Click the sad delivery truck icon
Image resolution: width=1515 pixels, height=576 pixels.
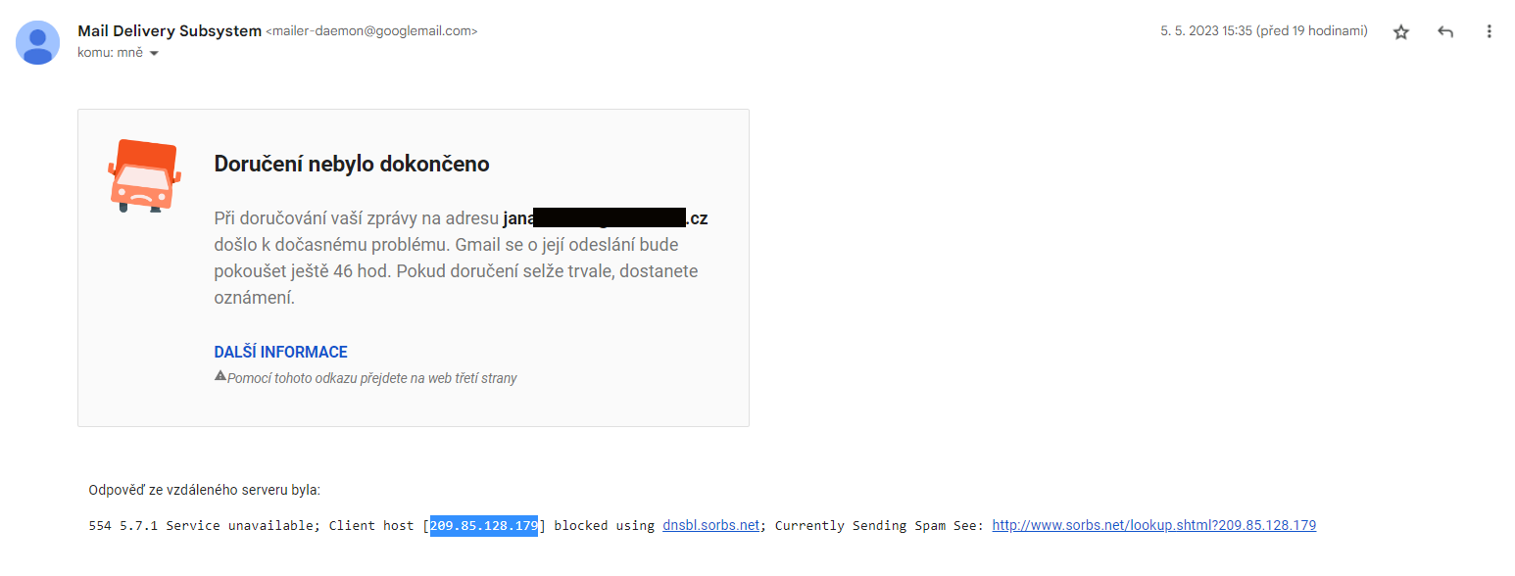[143, 176]
